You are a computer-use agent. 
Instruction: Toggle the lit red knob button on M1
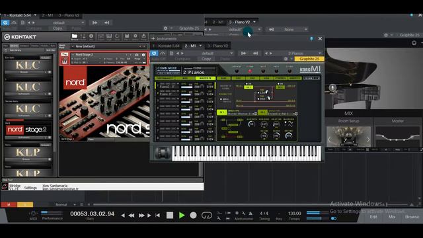pyautogui.click(x=250, y=71)
